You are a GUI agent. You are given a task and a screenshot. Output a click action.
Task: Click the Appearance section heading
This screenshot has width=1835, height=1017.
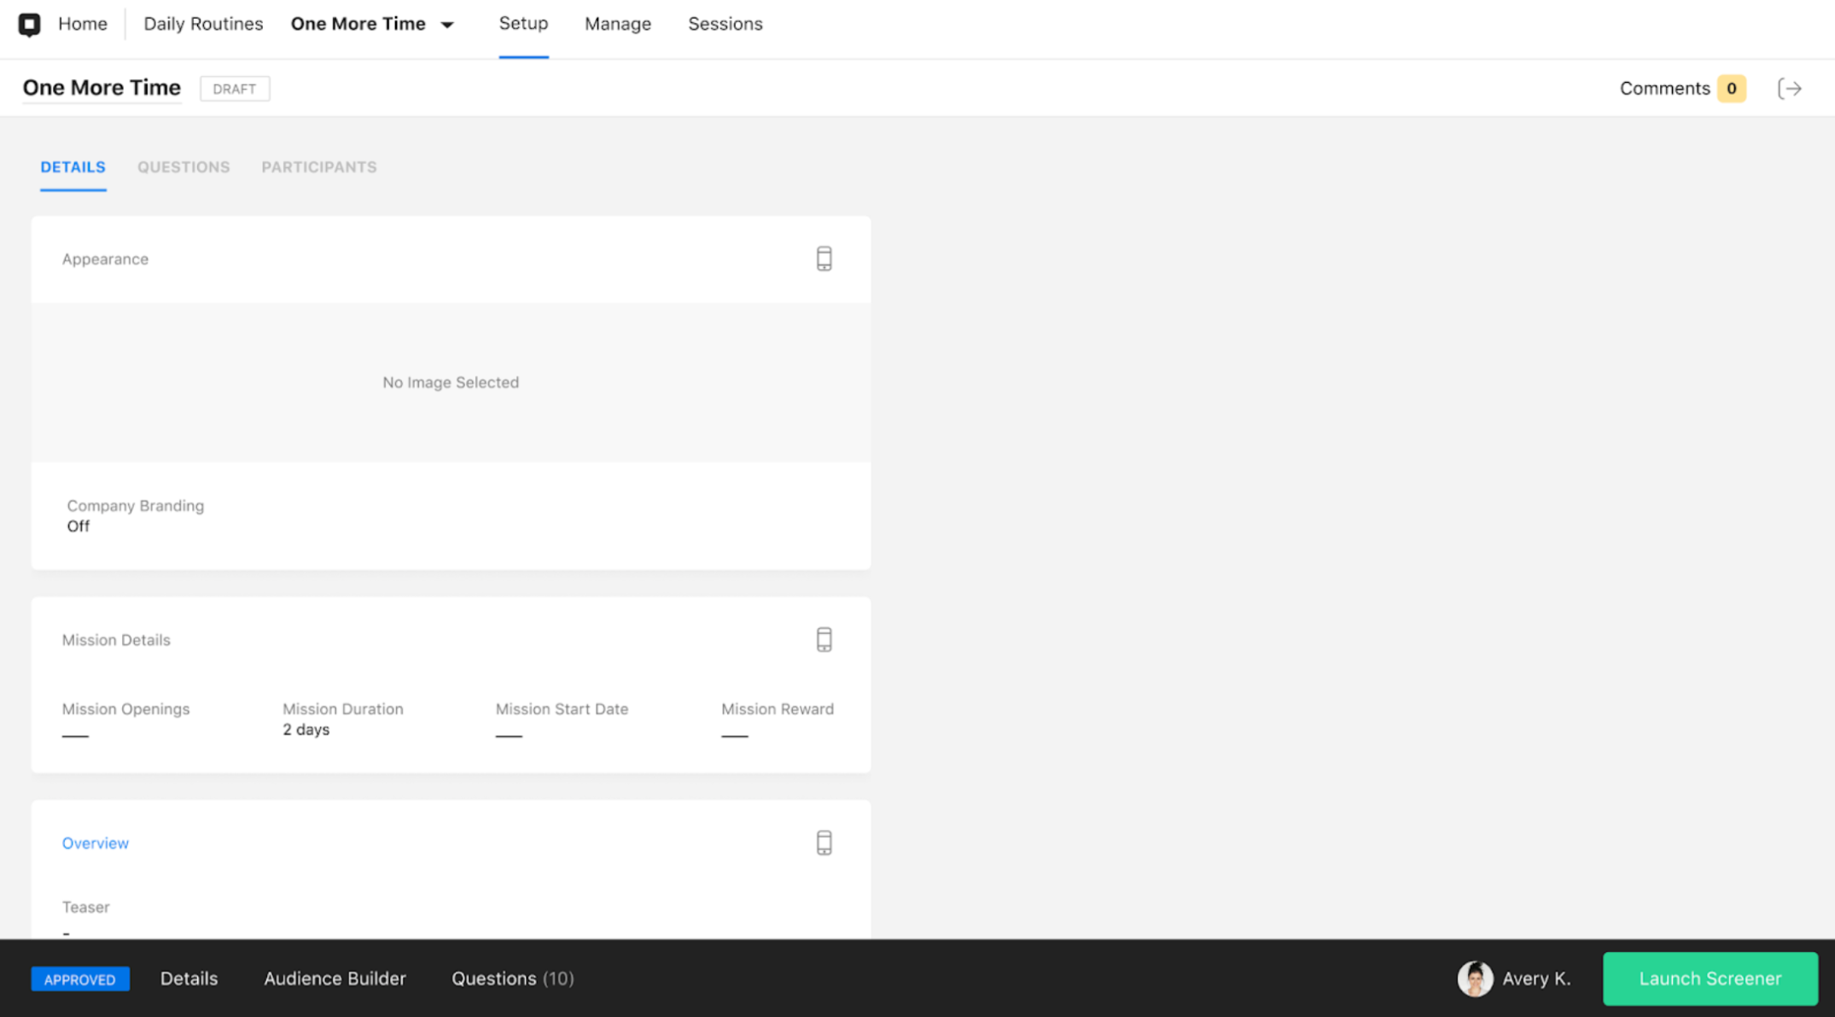click(105, 259)
